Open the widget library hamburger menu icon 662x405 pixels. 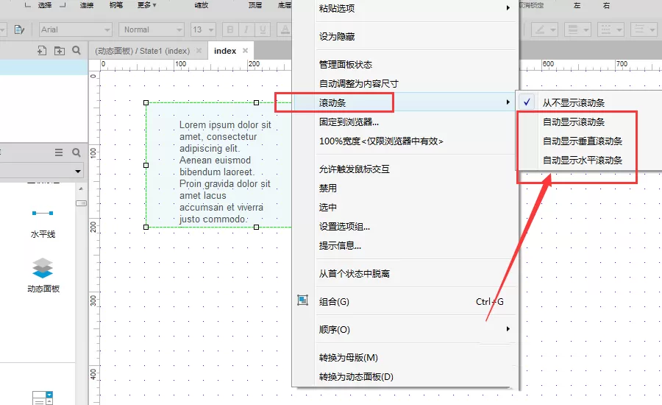[x=59, y=152]
